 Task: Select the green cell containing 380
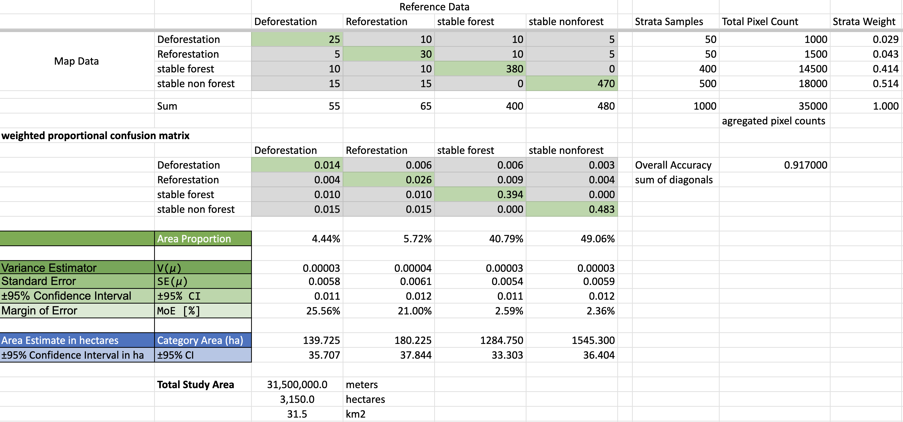point(480,69)
